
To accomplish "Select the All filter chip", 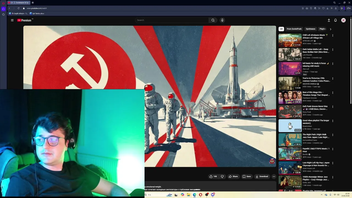I will [x=281, y=29].
